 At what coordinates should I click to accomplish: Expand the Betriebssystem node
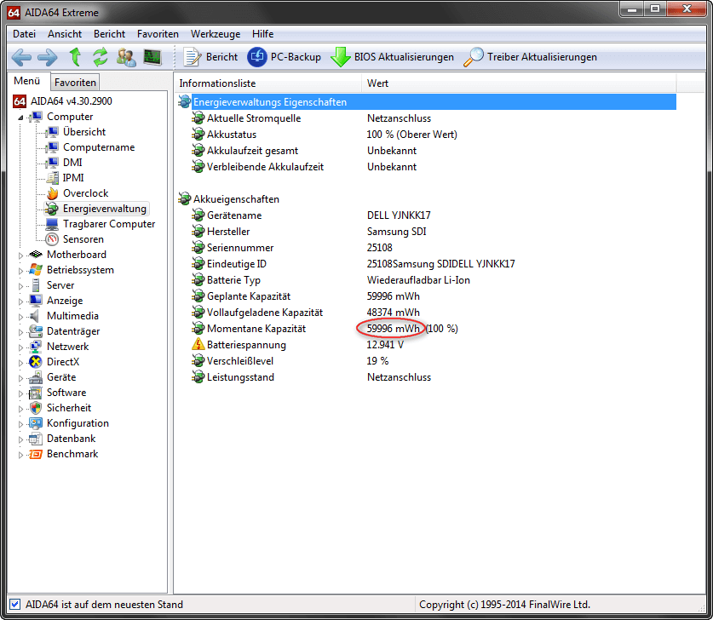coord(20,271)
